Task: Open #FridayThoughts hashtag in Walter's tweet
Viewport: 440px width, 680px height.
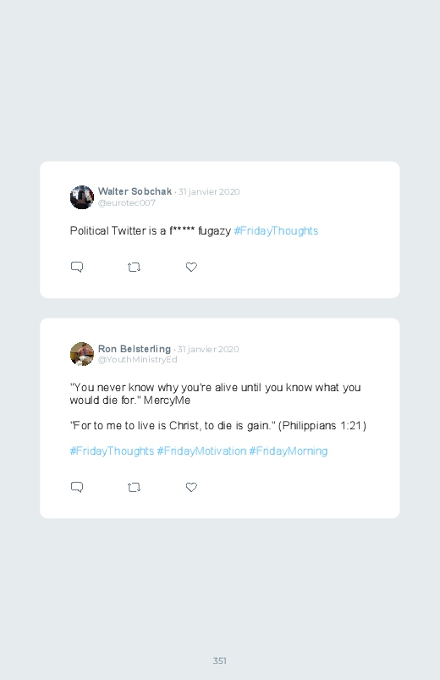Action: coord(276,230)
